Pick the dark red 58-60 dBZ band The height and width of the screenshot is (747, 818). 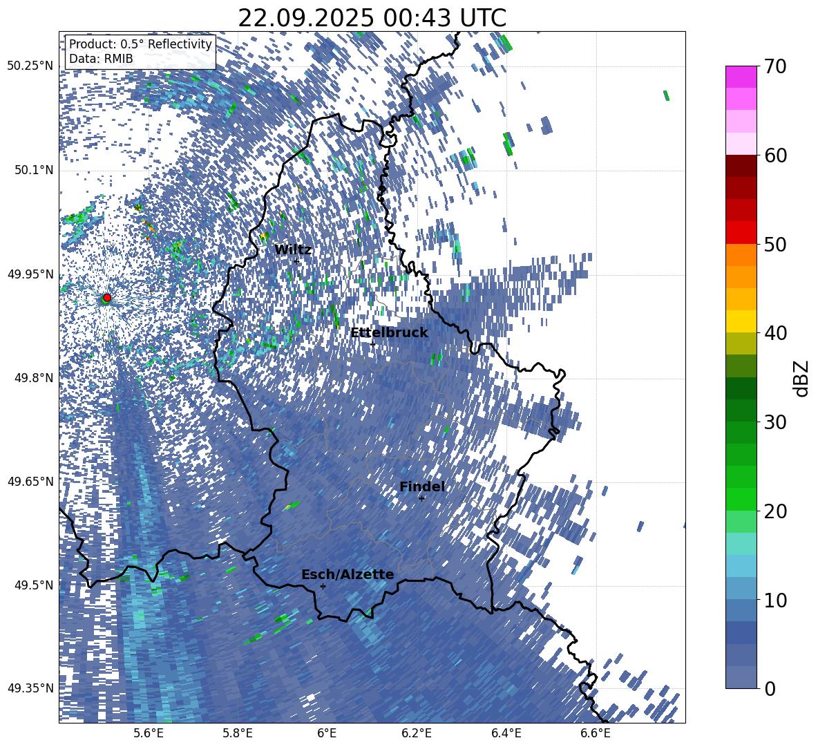pos(741,166)
